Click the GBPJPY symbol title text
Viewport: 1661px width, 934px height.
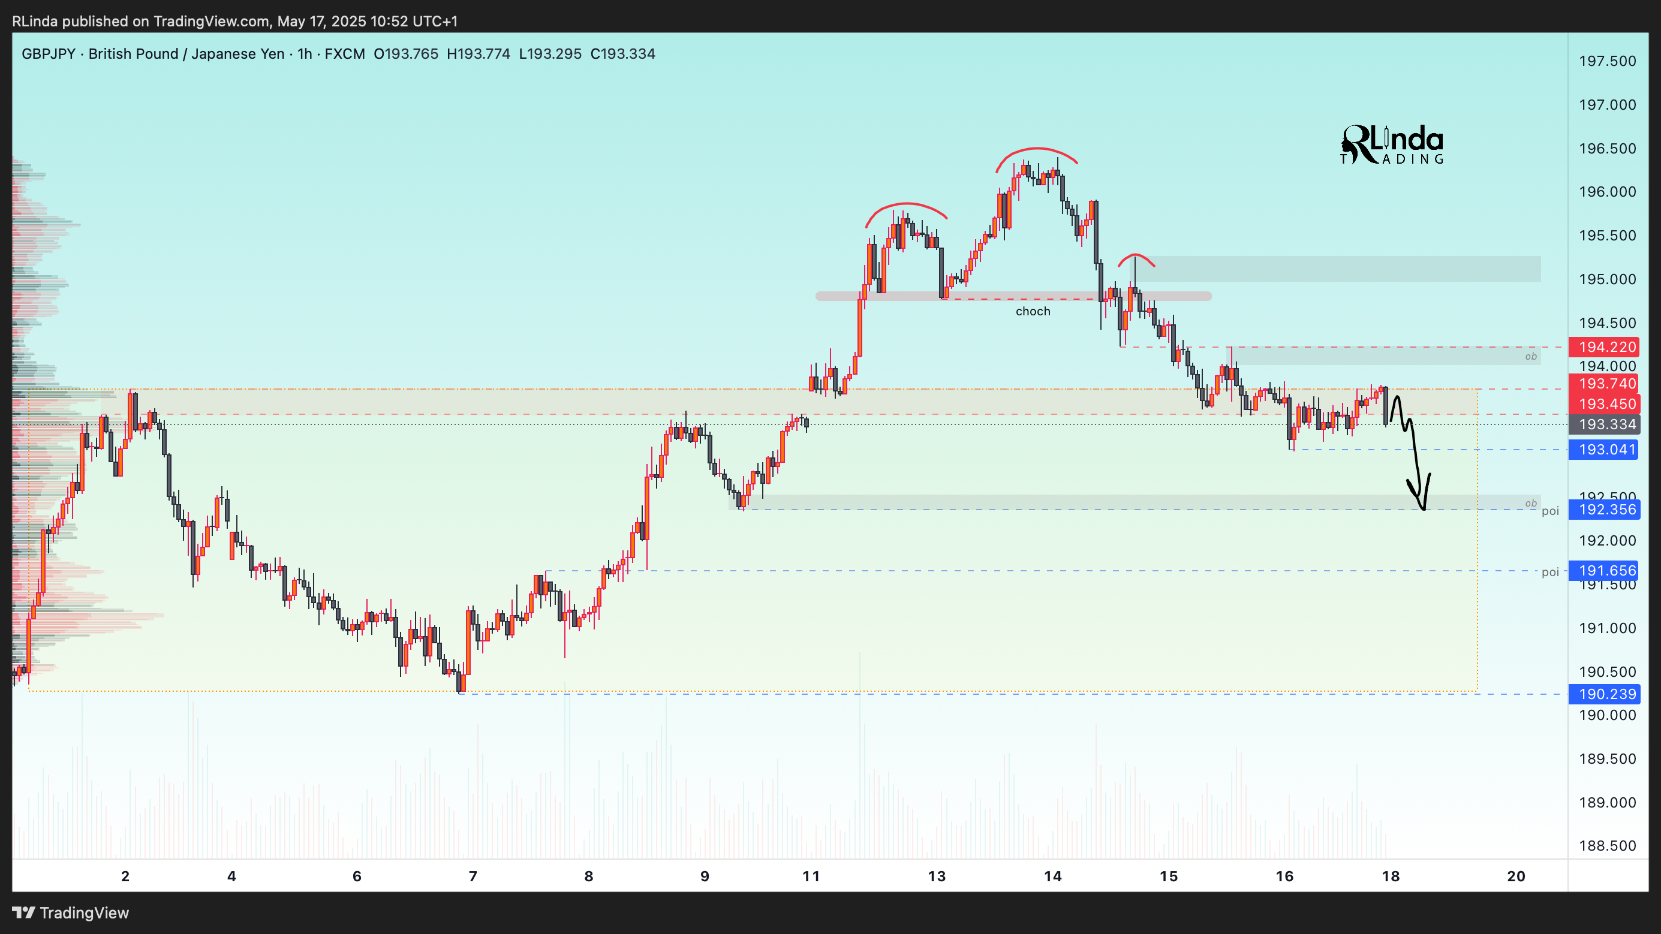pos(194,53)
